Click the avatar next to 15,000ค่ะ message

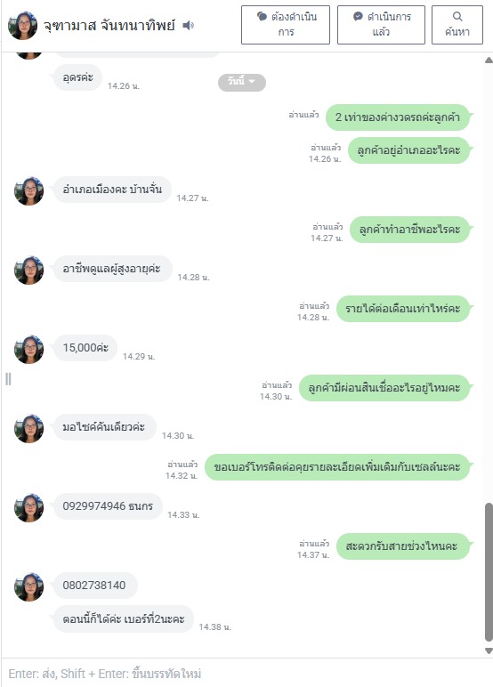tap(29, 349)
